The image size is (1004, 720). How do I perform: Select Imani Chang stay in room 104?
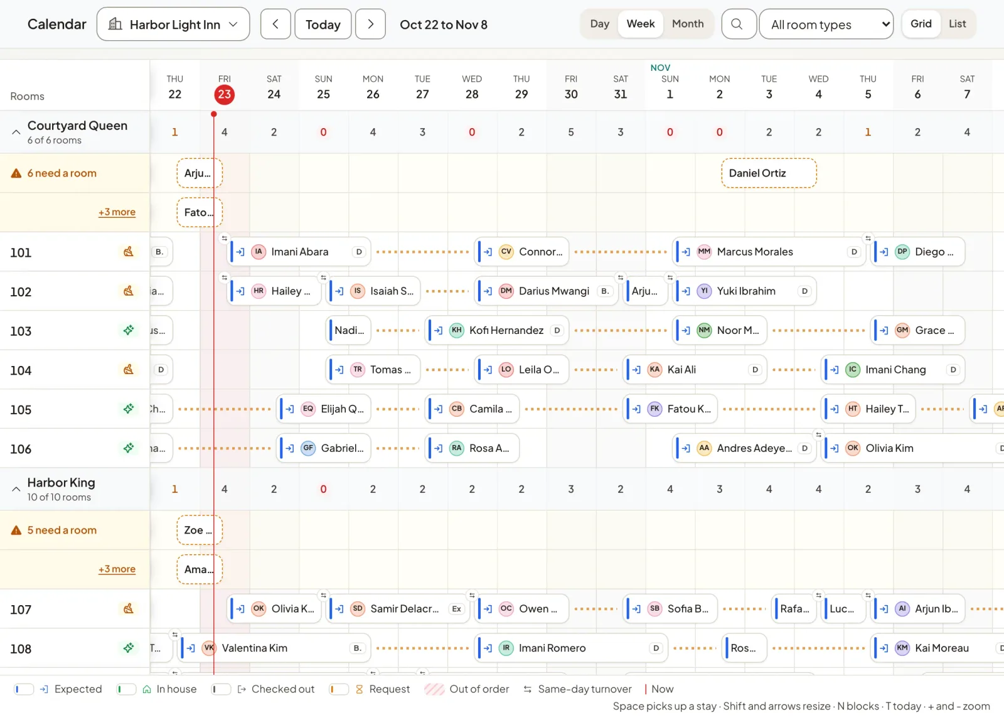(x=892, y=370)
